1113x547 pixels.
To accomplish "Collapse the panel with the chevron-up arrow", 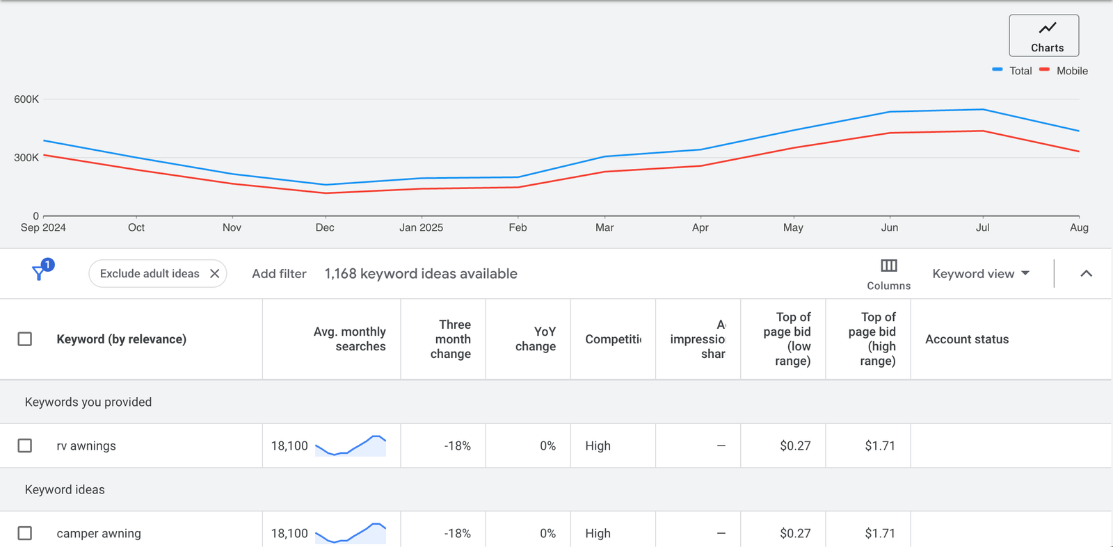I will 1086,274.
